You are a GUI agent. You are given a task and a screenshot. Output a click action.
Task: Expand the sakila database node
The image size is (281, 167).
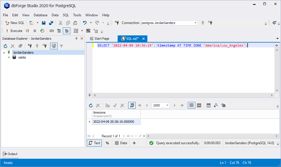coord(9,57)
